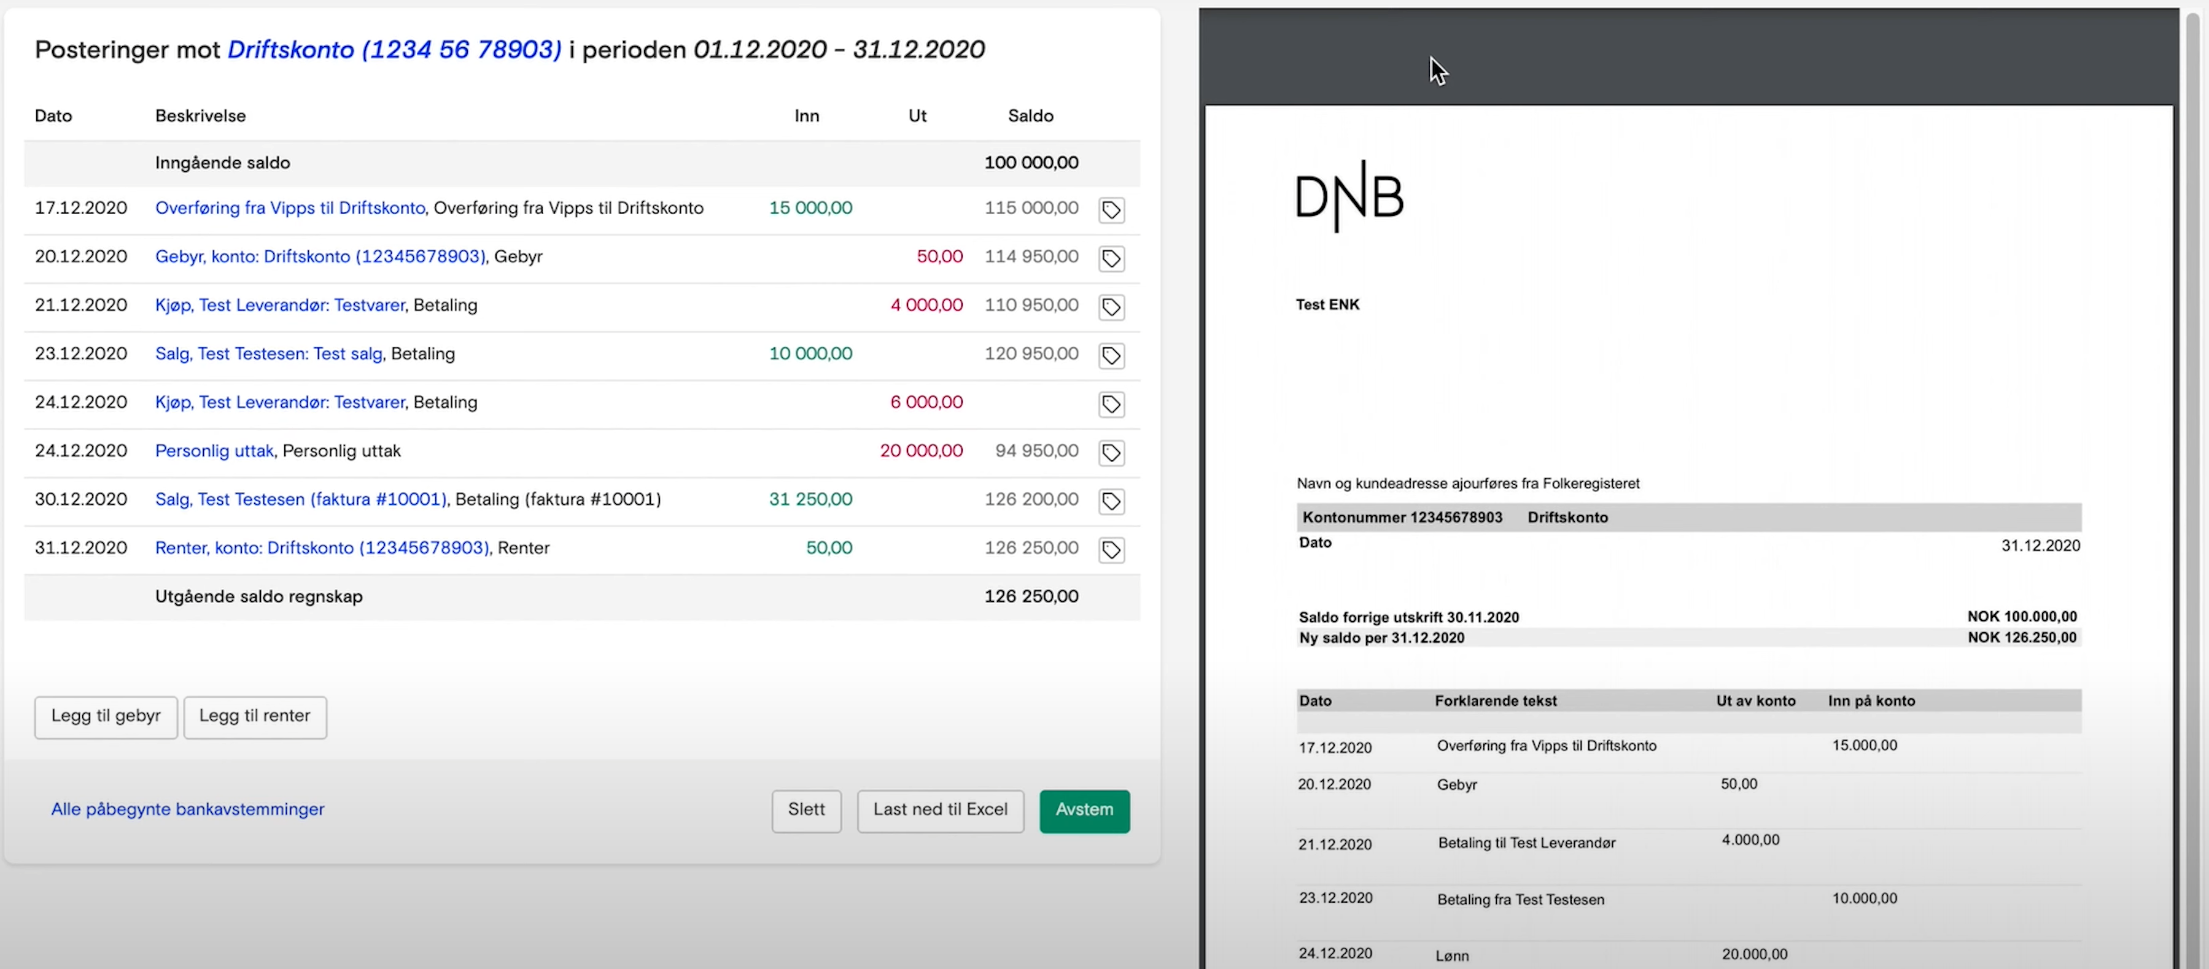Viewport: 2209px width, 969px height.
Task: Click the statement viewer vertical scrollbar
Action: tap(2192, 488)
